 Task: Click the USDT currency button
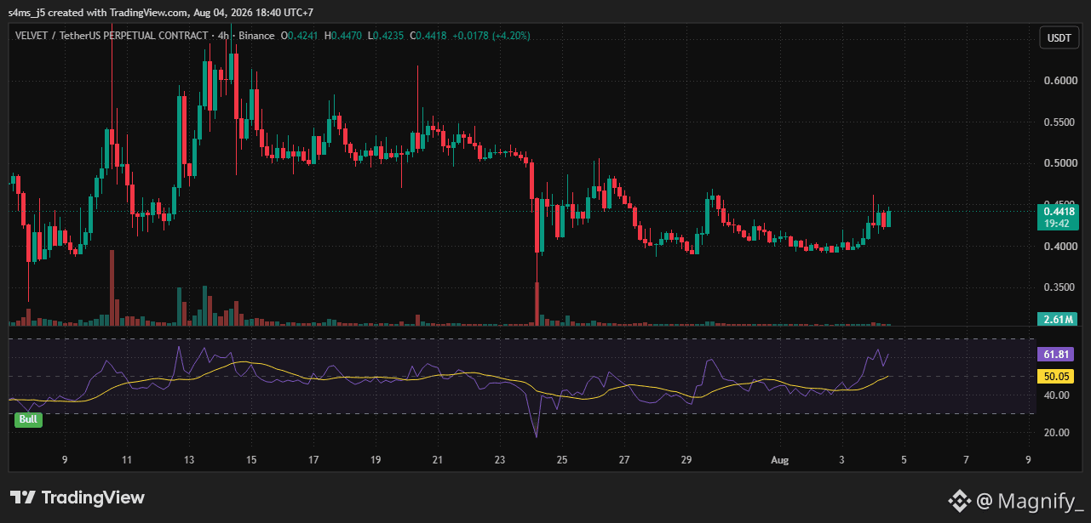click(x=1059, y=38)
